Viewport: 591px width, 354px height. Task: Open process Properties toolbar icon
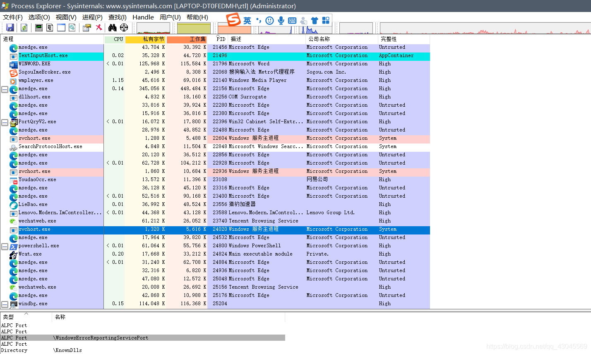coord(87,27)
